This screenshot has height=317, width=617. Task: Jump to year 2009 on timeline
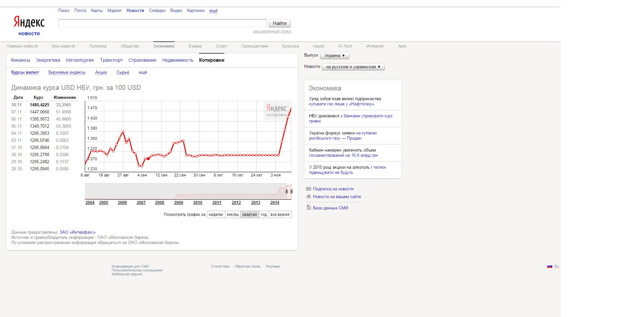[178, 203]
